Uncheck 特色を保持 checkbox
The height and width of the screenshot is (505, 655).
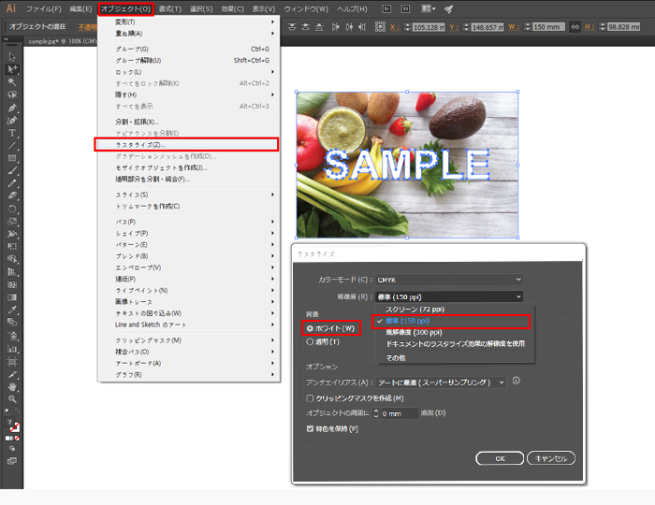pos(311,428)
